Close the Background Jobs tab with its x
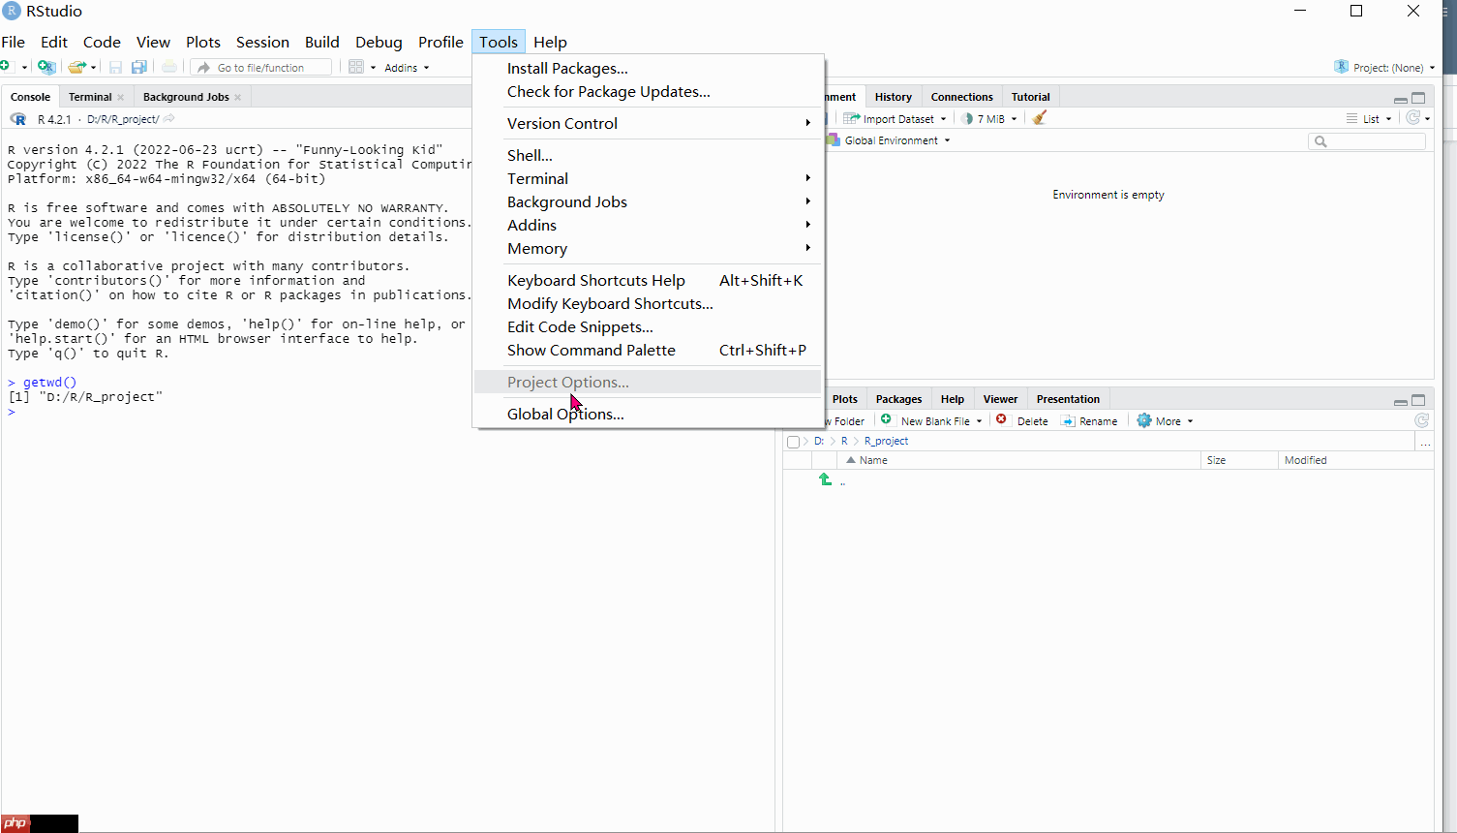This screenshot has width=1457, height=833. click(237, 97)
